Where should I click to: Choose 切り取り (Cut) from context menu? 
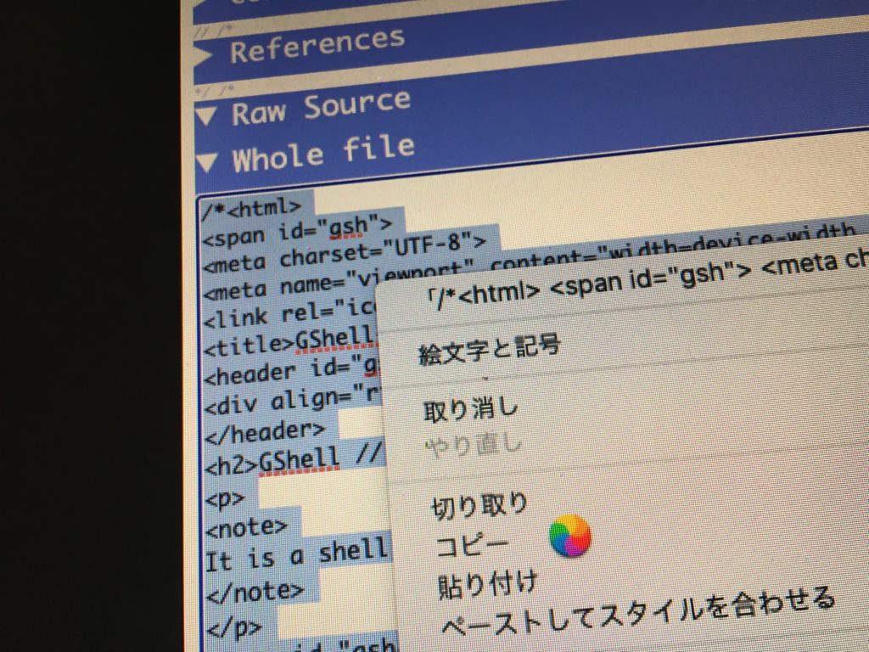click(x=479, y=505)
